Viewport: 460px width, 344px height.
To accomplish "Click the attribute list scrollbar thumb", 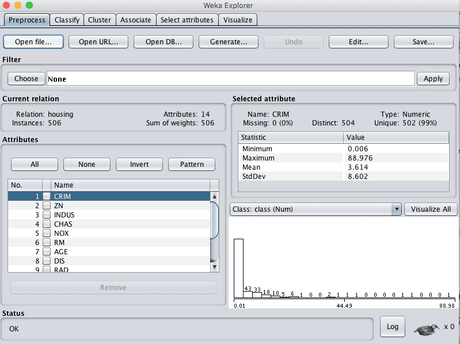I will [214, 220].
